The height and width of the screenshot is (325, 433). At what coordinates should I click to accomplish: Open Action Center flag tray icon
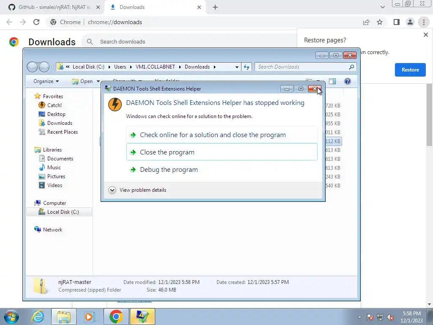pos(370,317)
